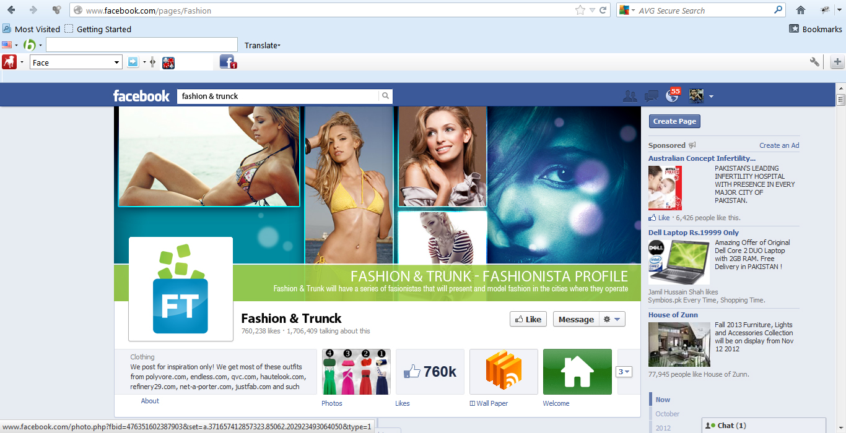The height and width of the screenshot is (433, 846).
Task: Click in the Facebook search field
Action: coord(278,96)
